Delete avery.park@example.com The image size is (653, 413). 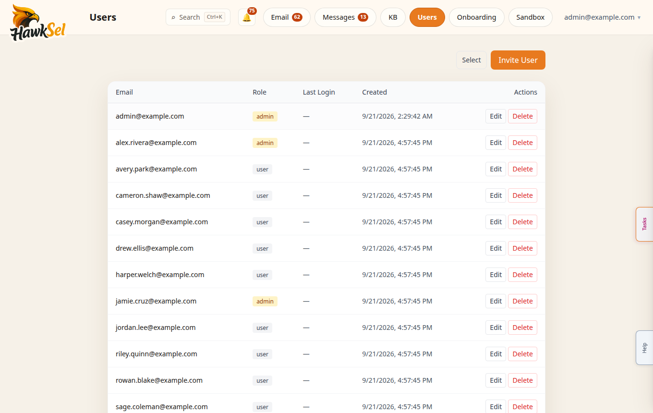coord(522,169)
